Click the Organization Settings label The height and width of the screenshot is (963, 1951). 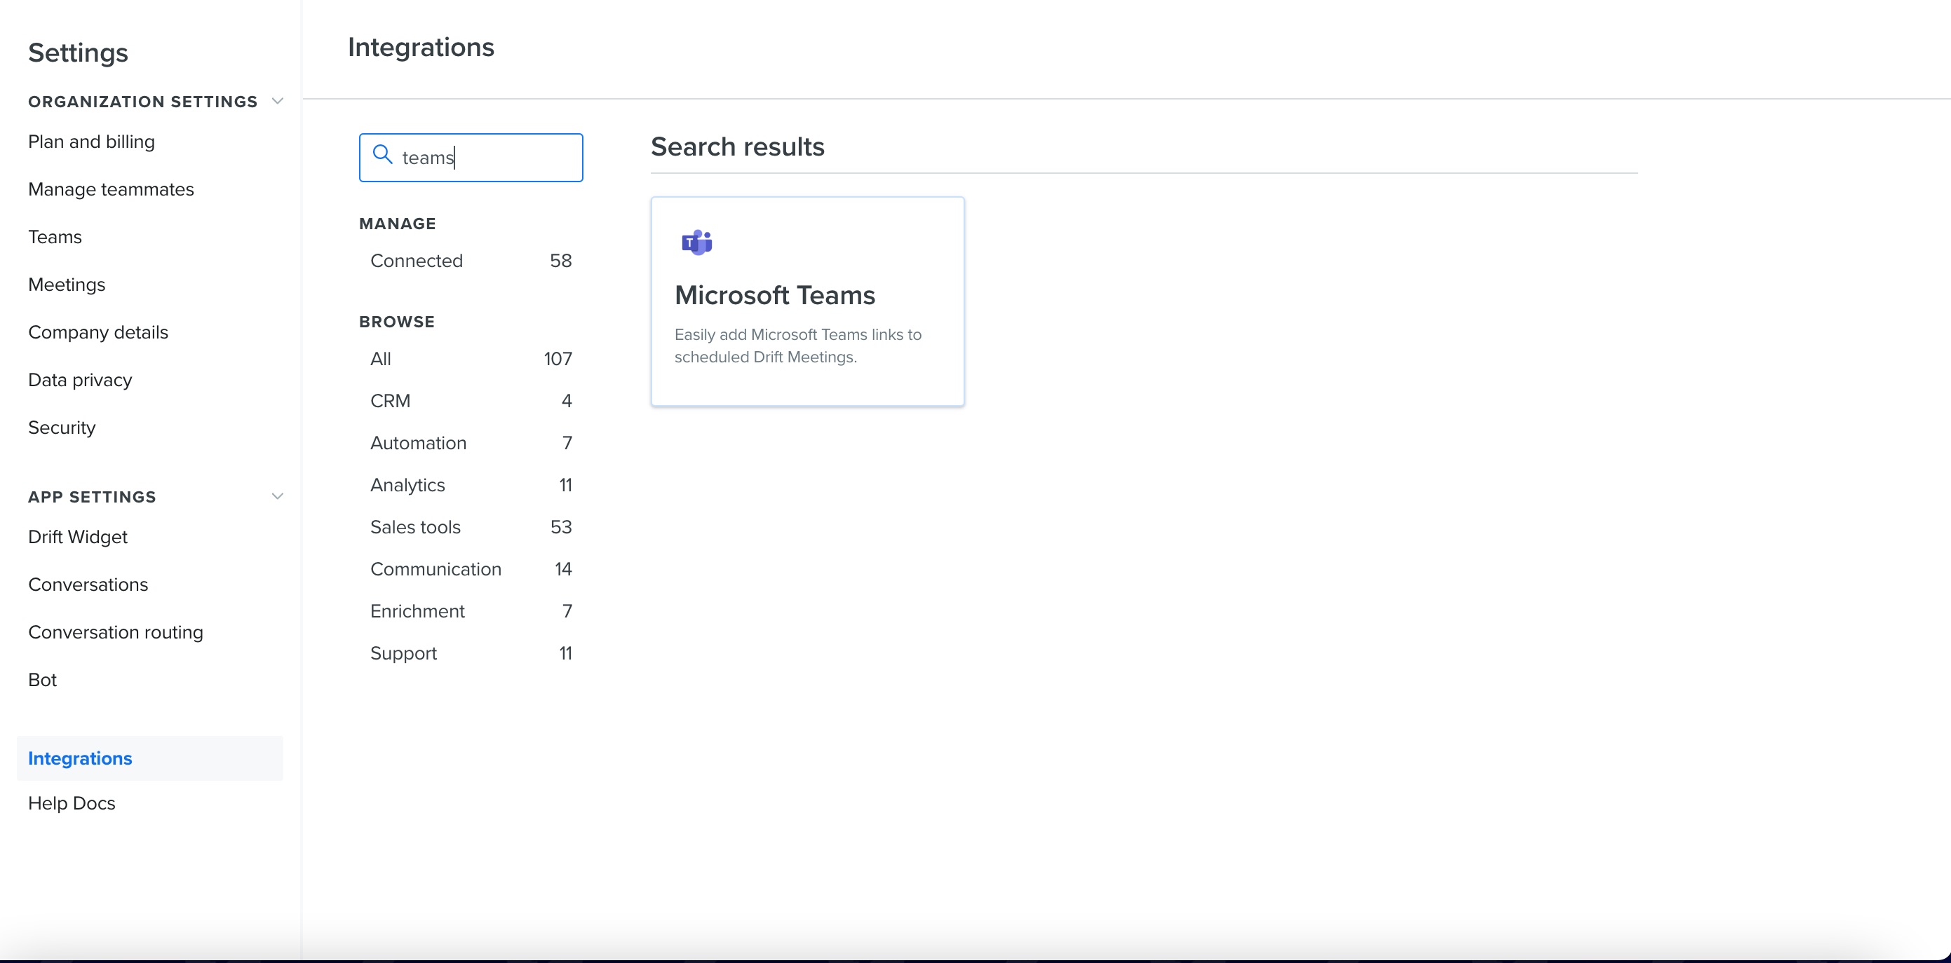(143, 102)
